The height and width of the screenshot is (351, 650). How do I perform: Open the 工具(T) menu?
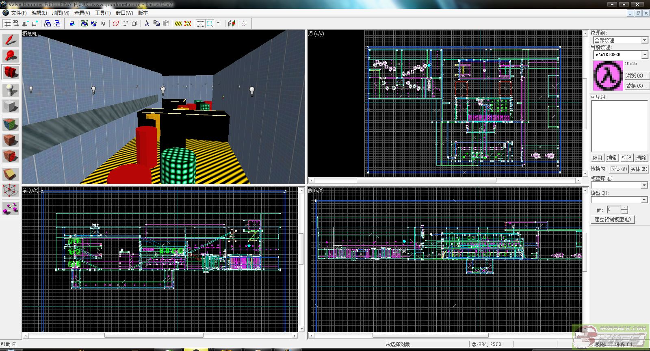pyautogui.click(x=103, y=13)
